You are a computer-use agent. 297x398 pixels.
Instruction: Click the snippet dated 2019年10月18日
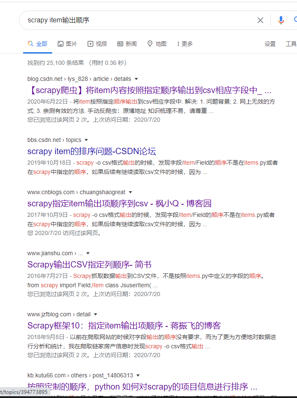pos(153,167)
